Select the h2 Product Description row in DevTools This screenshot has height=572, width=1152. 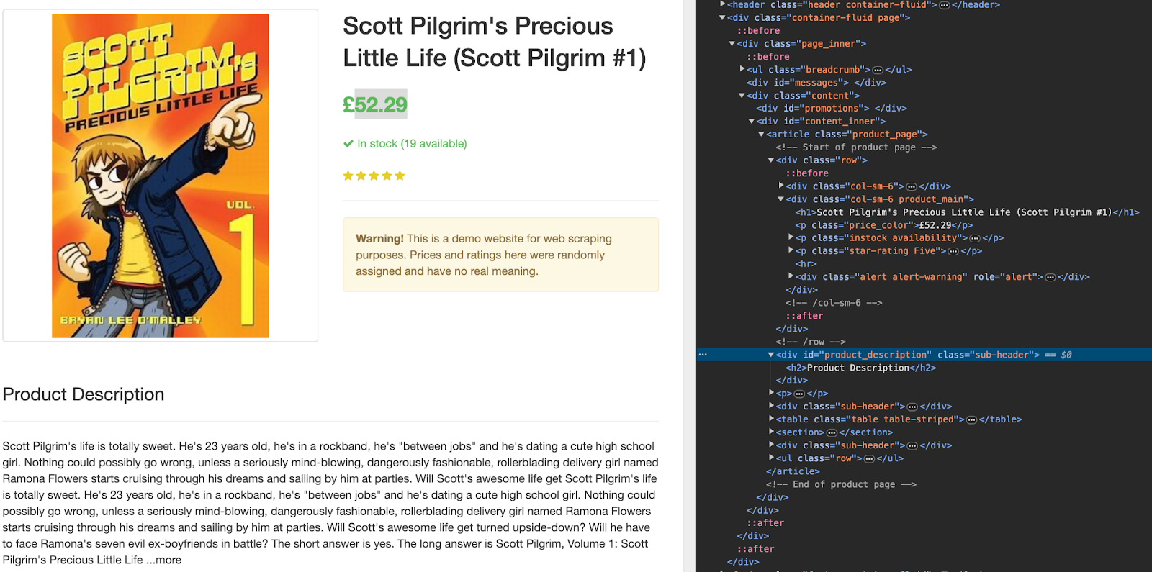tap(860, 368)
